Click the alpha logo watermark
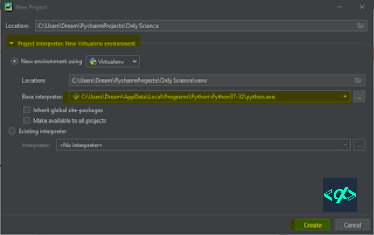The width and height of the screenshot is (374, 235). (x=340, y=195)
